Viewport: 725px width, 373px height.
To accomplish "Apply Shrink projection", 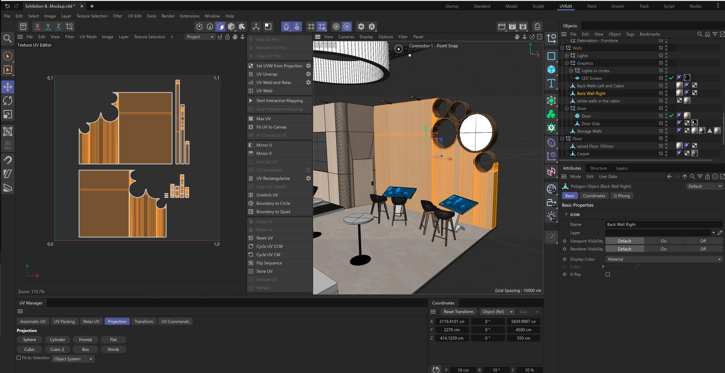I will tap(113, 349).
